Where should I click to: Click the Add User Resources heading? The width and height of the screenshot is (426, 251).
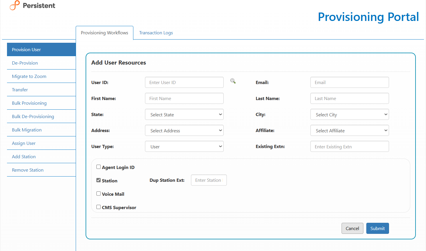tap(119, 63)
